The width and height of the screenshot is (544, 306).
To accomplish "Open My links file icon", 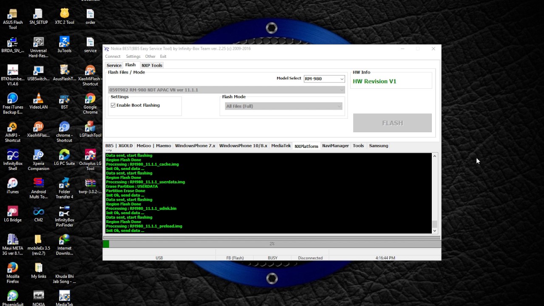I will point(38,270).
